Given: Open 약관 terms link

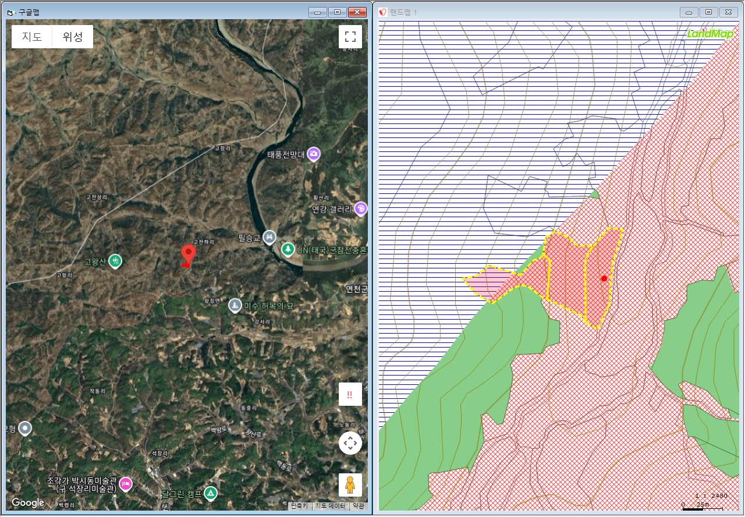Looking at the screenshot, I should [358, 506].
